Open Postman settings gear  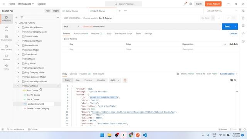pos(191,4)
